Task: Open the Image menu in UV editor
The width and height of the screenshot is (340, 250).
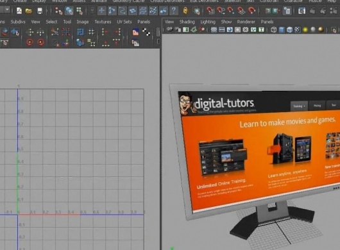Action: click(x=83, y=22)
